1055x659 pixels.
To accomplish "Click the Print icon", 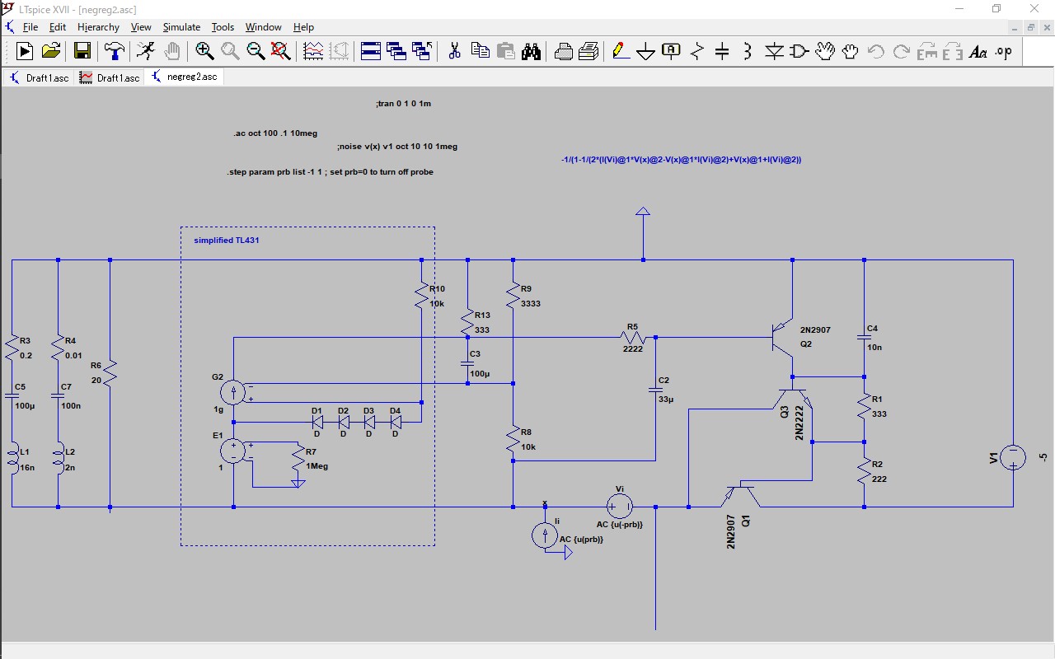I will click(x=564, y=51).
